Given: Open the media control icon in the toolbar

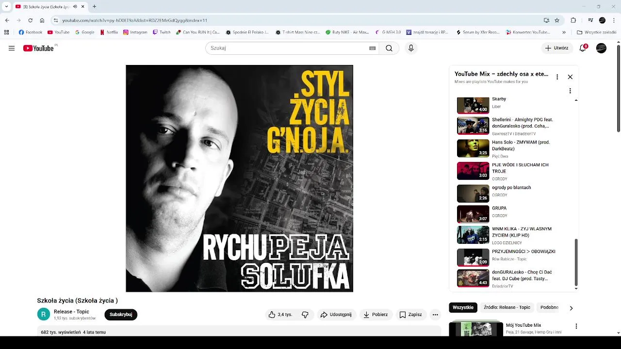Looking at the screenshot, I should (x=590, y=20).
